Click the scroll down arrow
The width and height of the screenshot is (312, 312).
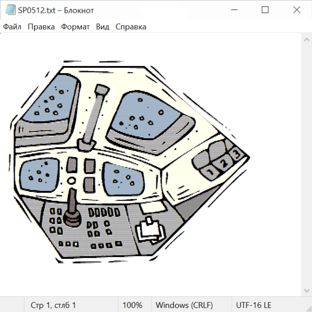pos(306,290)
